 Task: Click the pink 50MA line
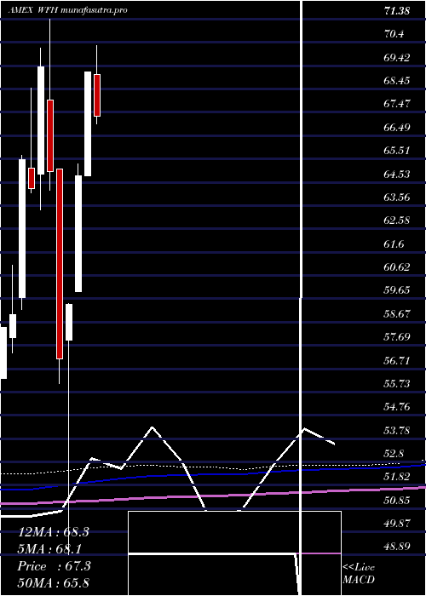(213, 496)
